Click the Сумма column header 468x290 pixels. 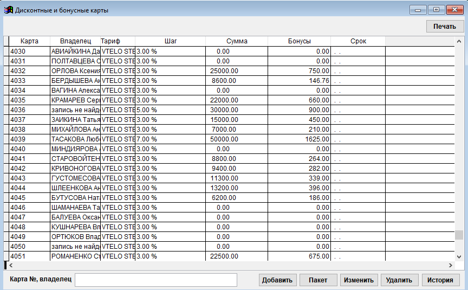237,41
